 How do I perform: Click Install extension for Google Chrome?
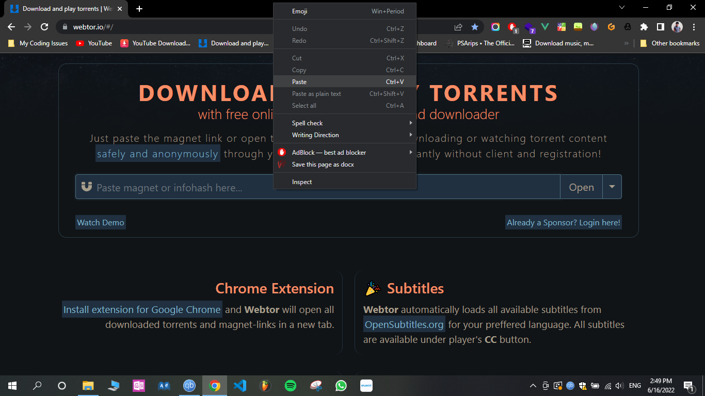(x=142, y=309)
